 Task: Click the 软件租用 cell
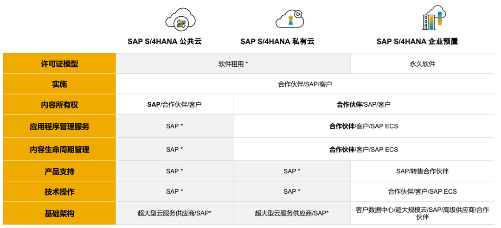click(x=233, y=64)
